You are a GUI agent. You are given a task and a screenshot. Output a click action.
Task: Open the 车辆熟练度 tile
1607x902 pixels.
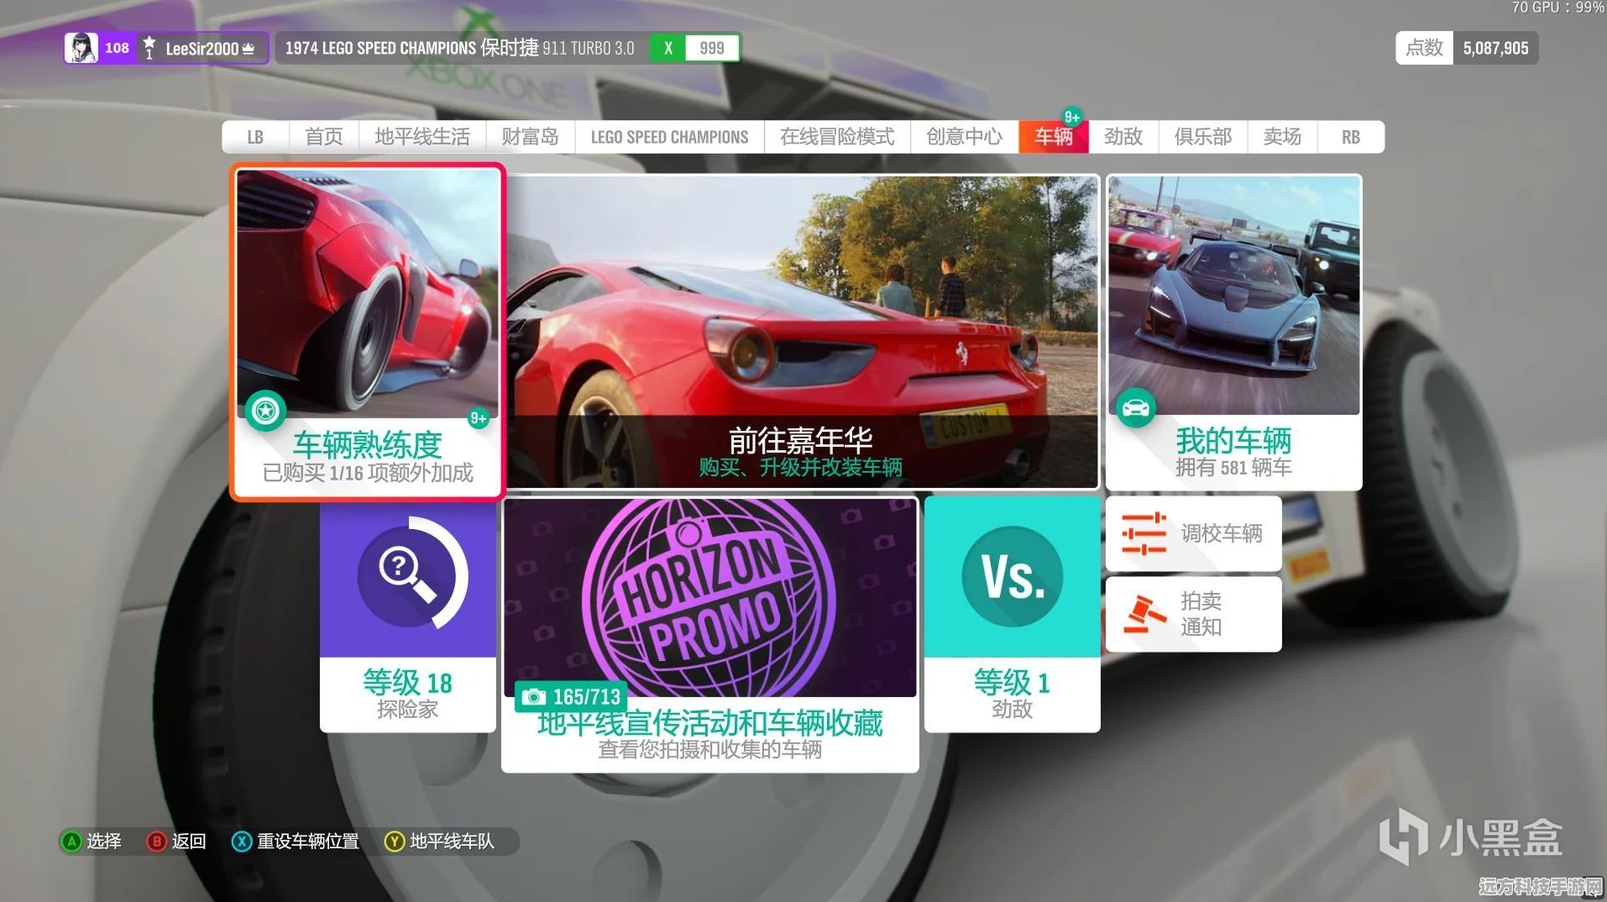(x=368, y=332)
